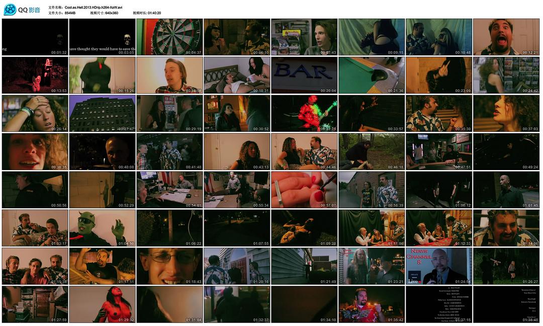The width and height of the screenshot is (543, 326).
Task: Click the BAR sign thumbnail at 00:20:04
Action: [x=304, y=75]
